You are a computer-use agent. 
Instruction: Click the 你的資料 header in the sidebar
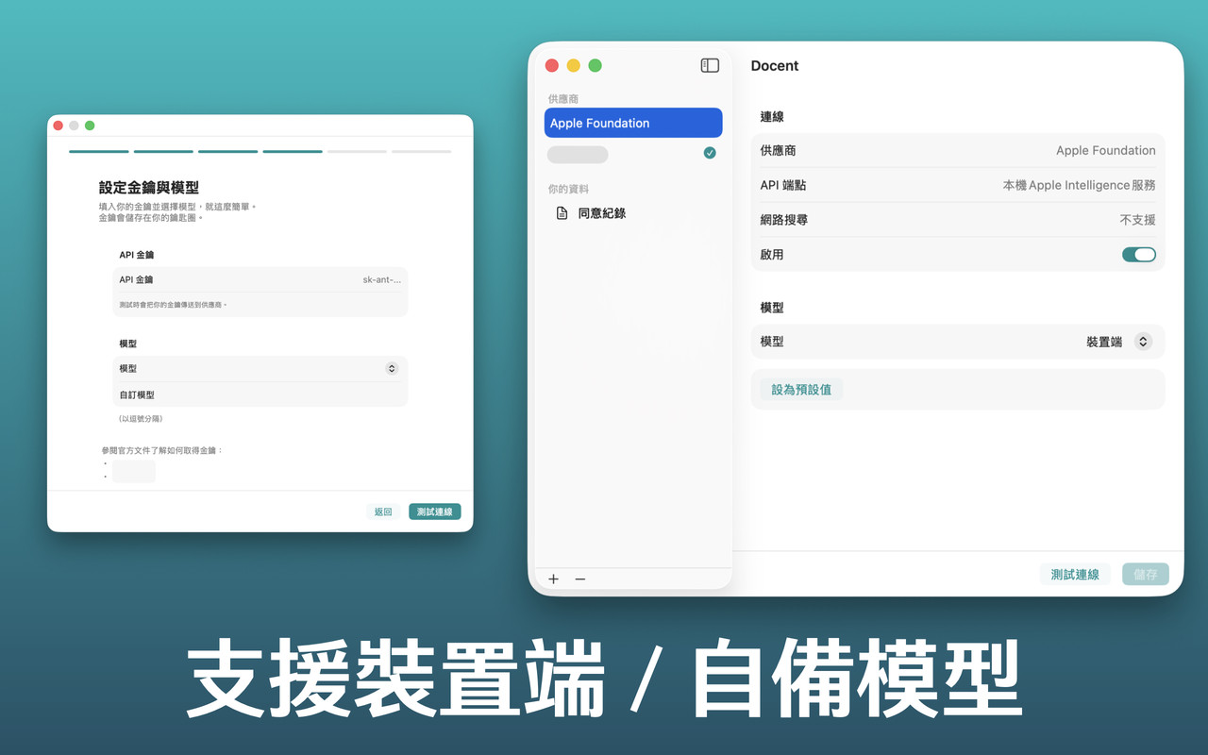568,189
